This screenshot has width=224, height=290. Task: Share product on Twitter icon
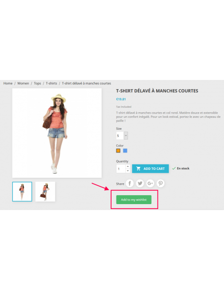pos(140,183)
